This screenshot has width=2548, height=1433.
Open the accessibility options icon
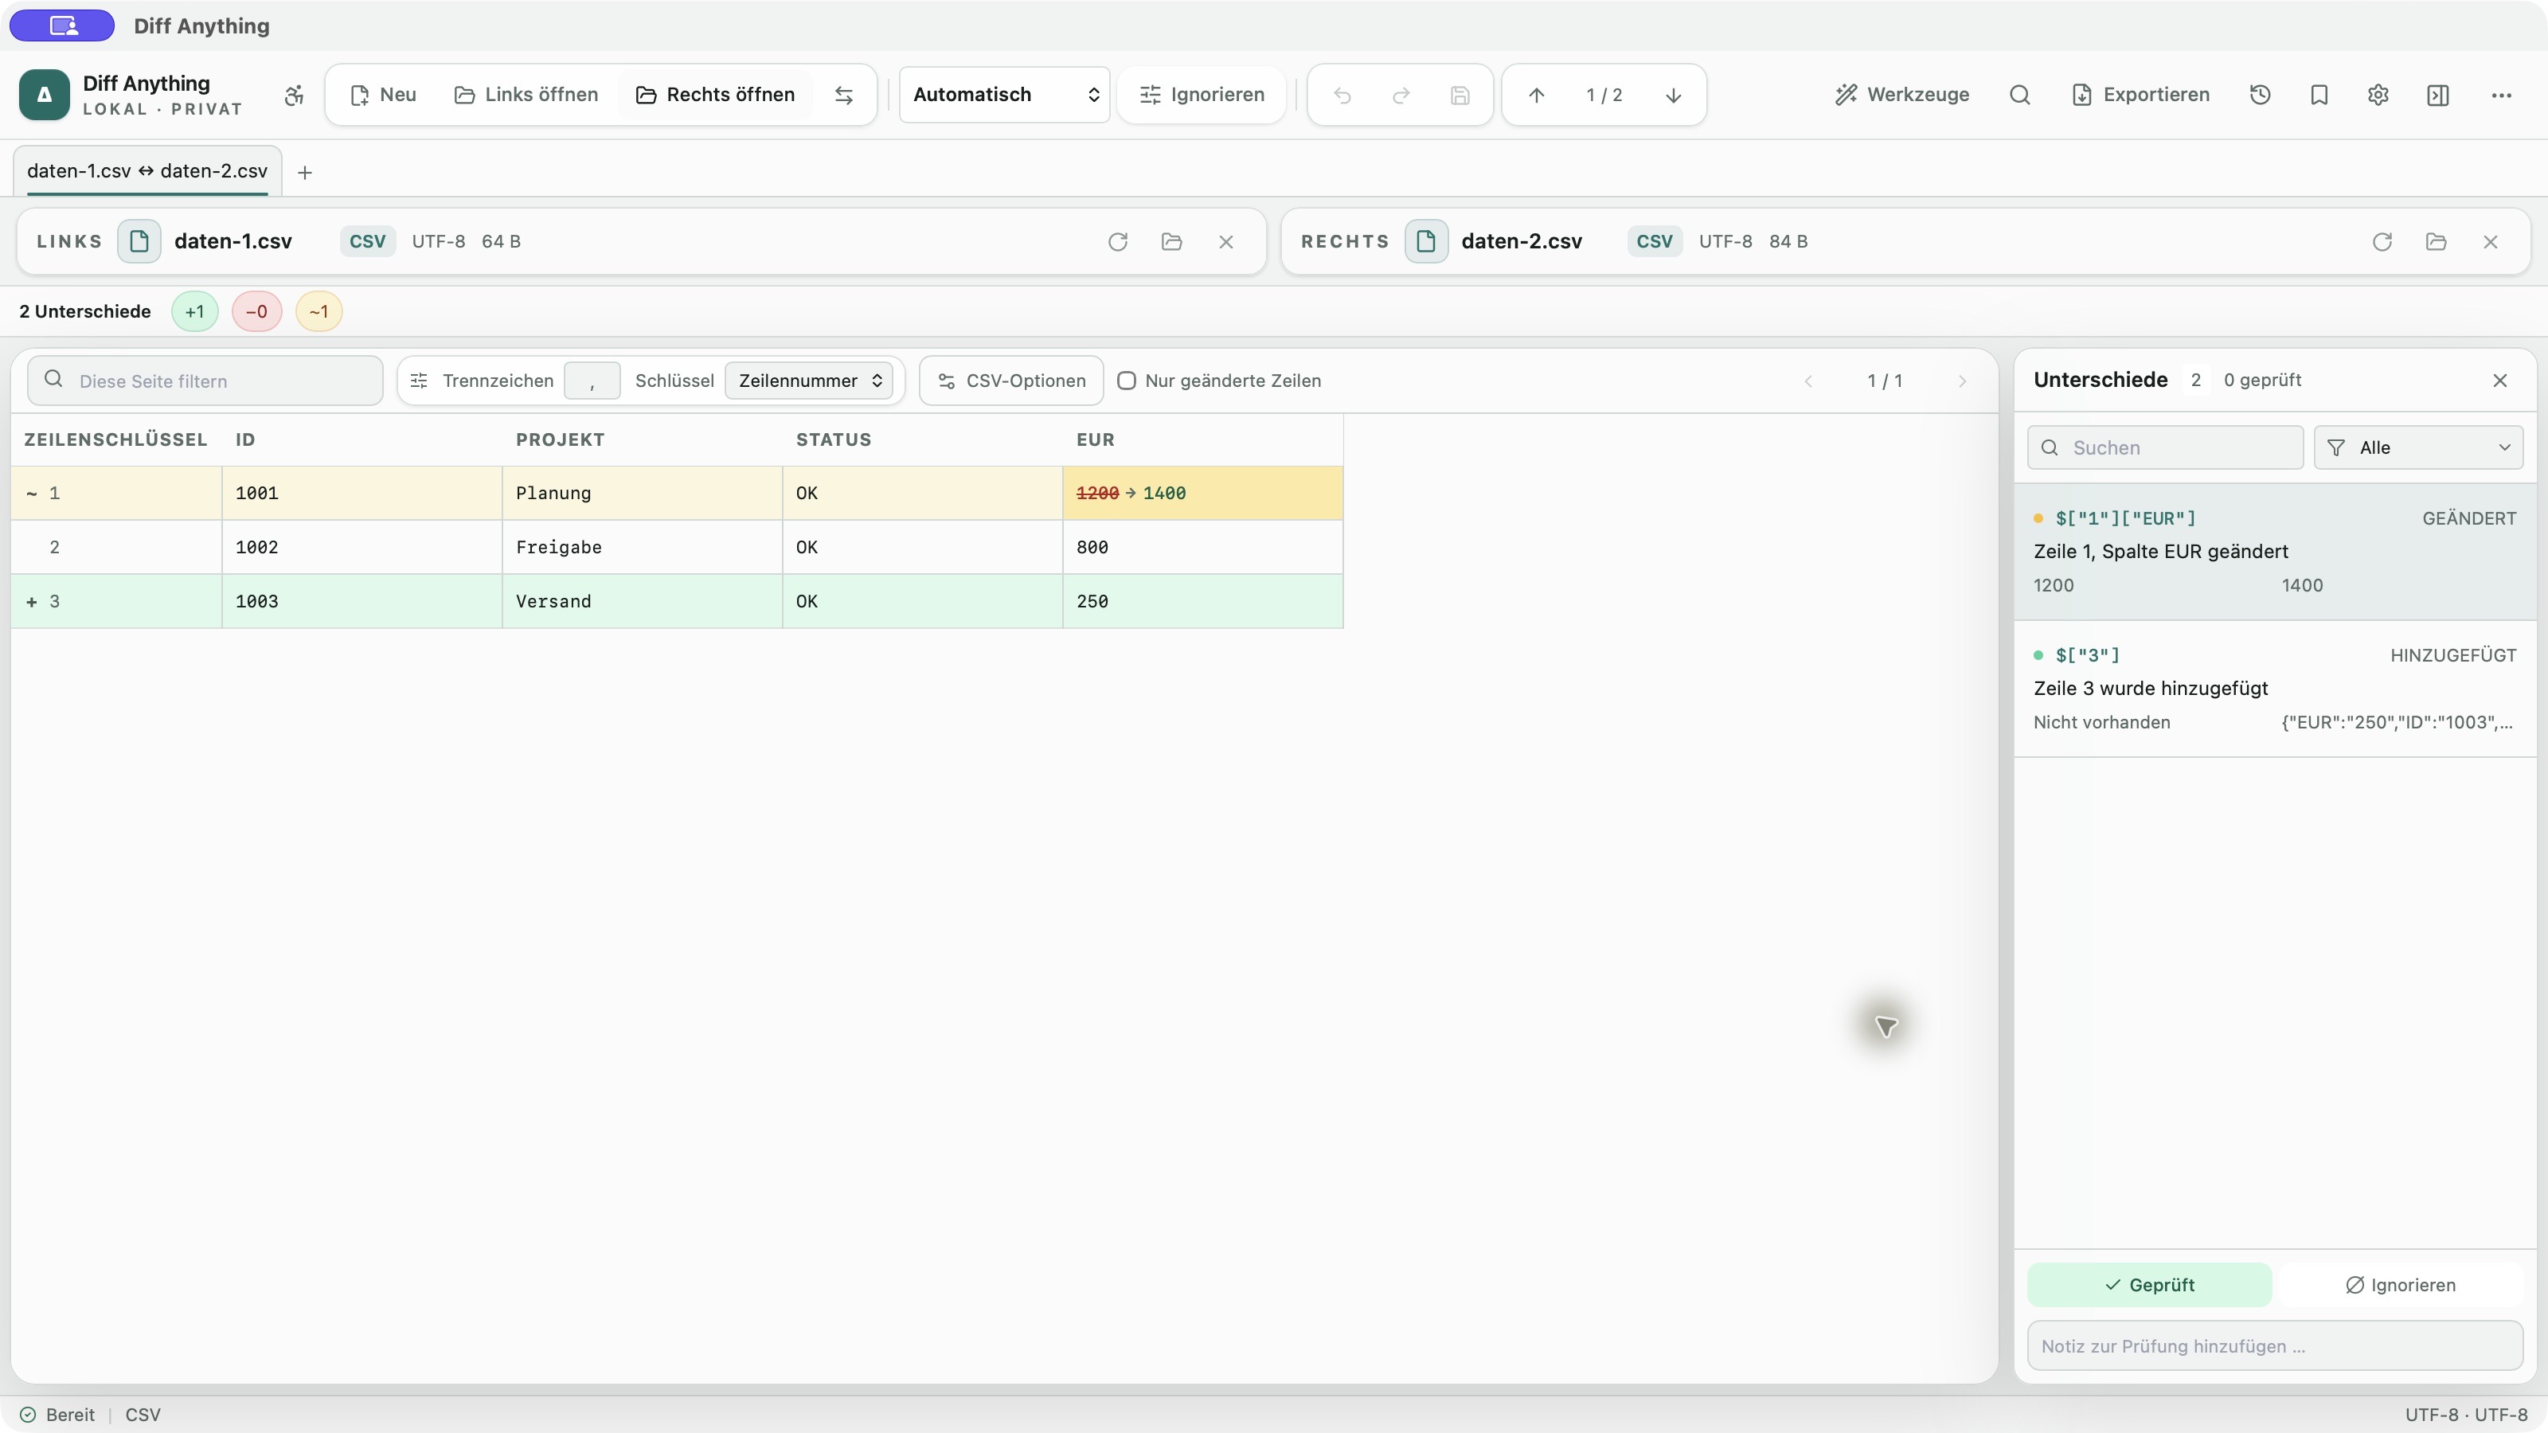click(x=294, y=95)
